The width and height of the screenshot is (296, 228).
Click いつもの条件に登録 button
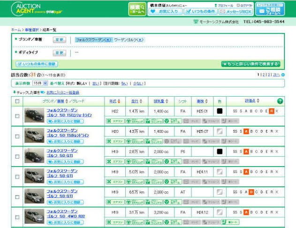click(37, 64)
